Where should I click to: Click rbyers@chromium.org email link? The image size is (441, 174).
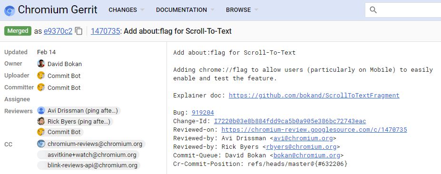click(x=301, y=147)
